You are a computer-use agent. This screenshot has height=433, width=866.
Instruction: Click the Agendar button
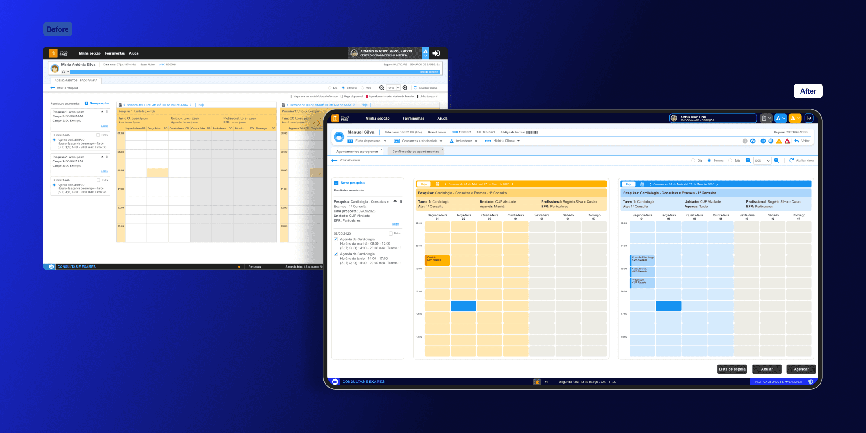click(801, 369)
